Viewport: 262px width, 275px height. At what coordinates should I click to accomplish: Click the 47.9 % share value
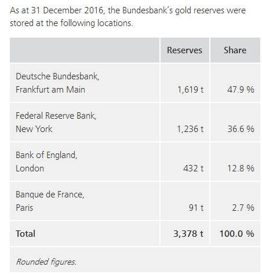241,90
